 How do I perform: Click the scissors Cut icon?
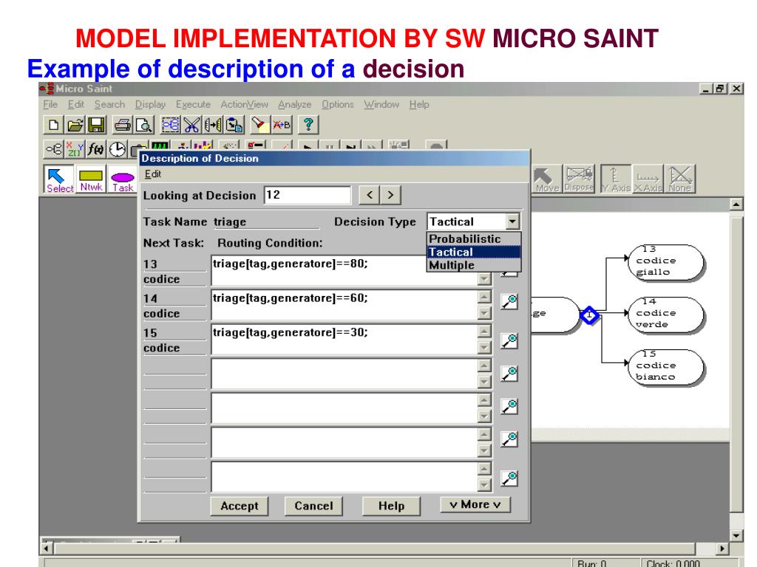(x=191, y=126)
